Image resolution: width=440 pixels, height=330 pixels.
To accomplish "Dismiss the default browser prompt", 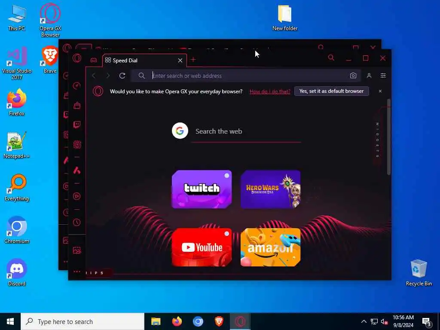I will pyautogui.click(x=380, y=91).
